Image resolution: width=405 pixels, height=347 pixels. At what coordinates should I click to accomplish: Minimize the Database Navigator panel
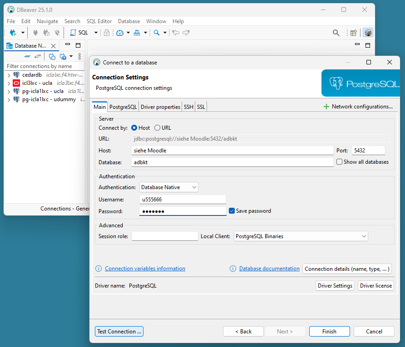(x=68, y=44)
